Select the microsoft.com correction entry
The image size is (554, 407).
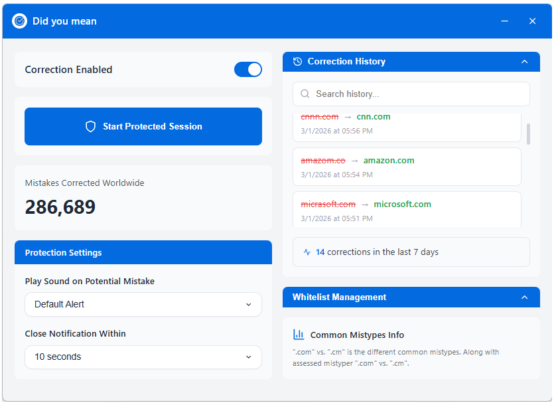tap(407, 209)
